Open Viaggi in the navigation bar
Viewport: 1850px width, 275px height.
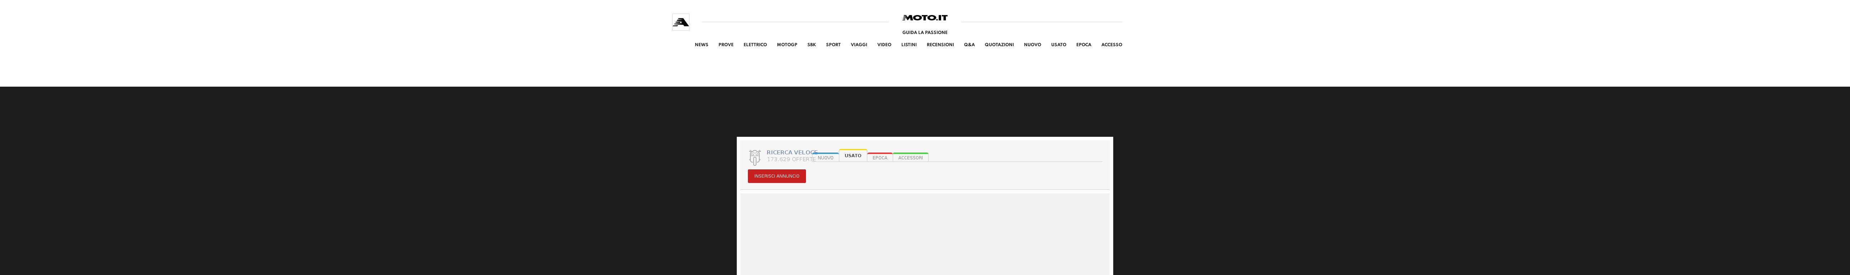coord(858,44)
